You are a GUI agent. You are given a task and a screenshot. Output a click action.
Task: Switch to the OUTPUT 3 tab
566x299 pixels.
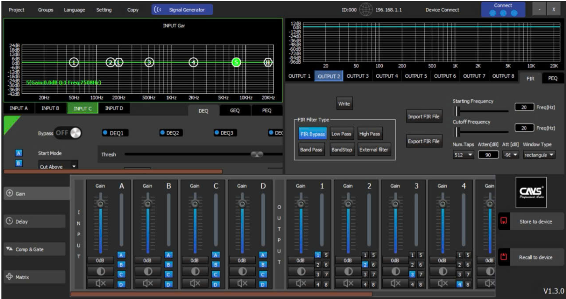[357, 76]
